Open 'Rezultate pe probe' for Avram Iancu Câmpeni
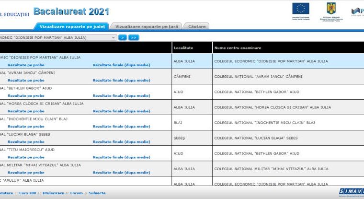Screen dimensions: 364x199 coord(26,81)
